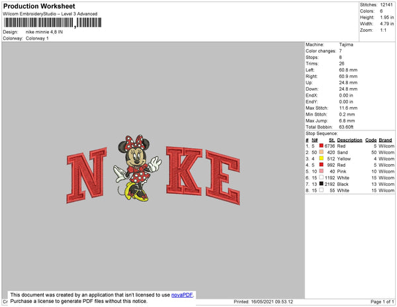Click the Brand column header
Screen dimensions: 397x307
pos(385,140)
